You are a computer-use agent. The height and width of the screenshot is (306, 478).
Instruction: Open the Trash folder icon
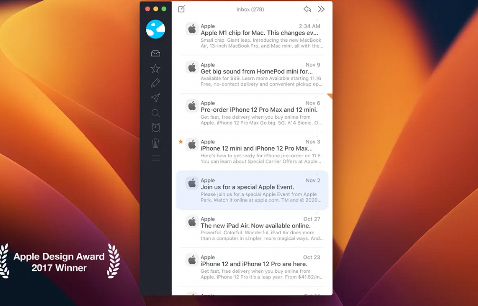coord(155,143)
